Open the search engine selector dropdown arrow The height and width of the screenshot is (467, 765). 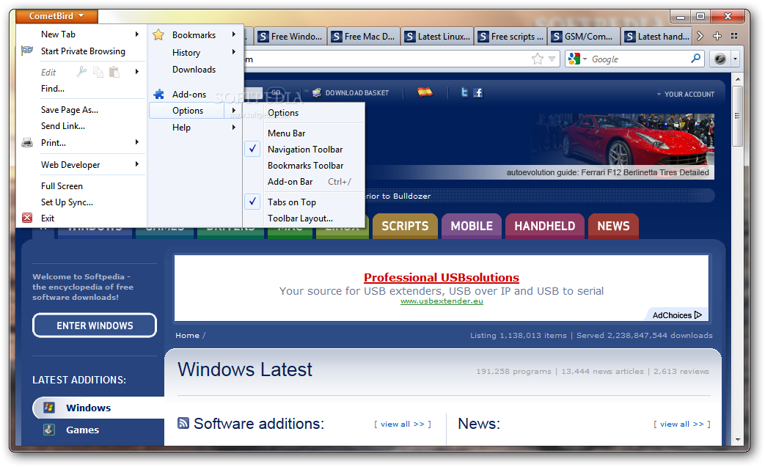(585, 59)
